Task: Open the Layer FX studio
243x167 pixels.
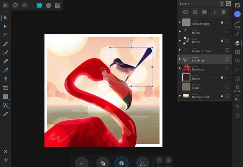Action: (237, 69)
